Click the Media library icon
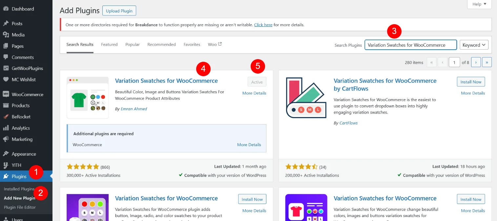Image resolution: width=497 pixels, height=221 pixels. (6, 35)
